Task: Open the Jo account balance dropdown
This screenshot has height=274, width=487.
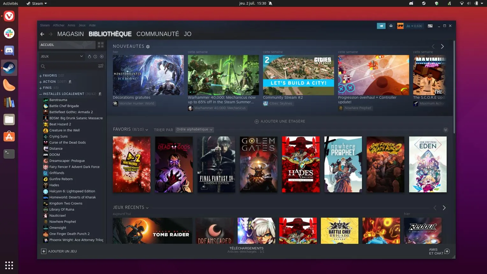Action: pos(414,26)
